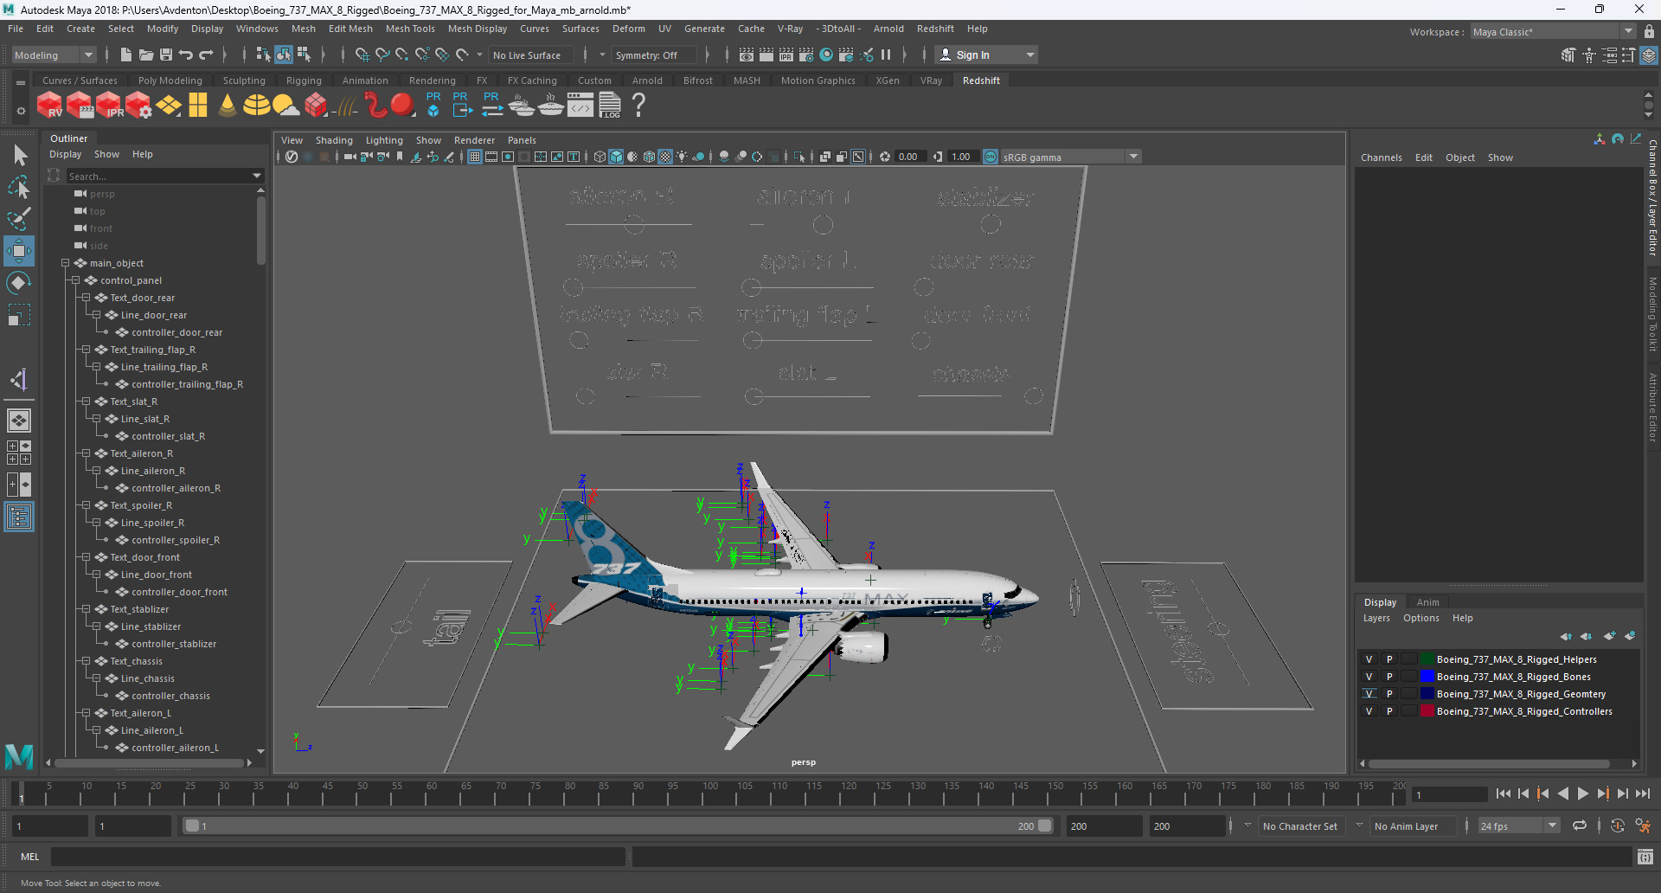Click the Open Scene folder icon
The height and width of the screenshot is (893, 1661).
146,55
